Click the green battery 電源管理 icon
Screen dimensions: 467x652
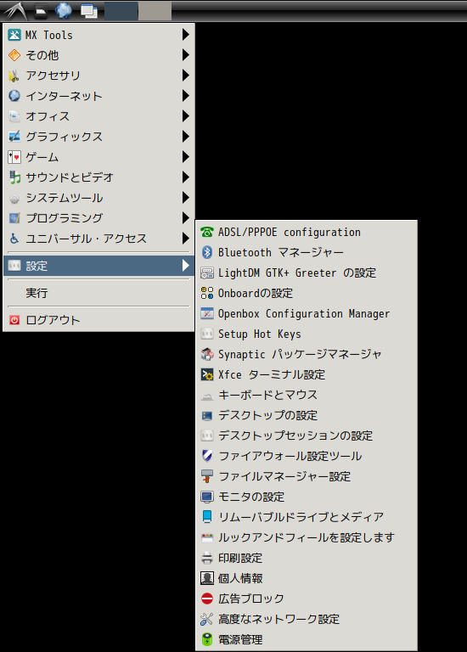pyautogui.click(x=206, y=639)
